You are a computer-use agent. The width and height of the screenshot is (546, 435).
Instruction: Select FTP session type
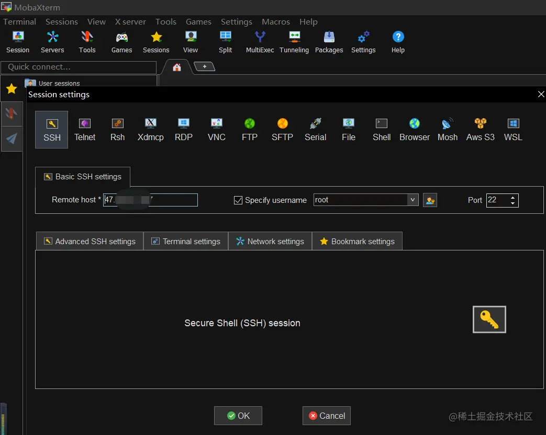coord(250,130)
